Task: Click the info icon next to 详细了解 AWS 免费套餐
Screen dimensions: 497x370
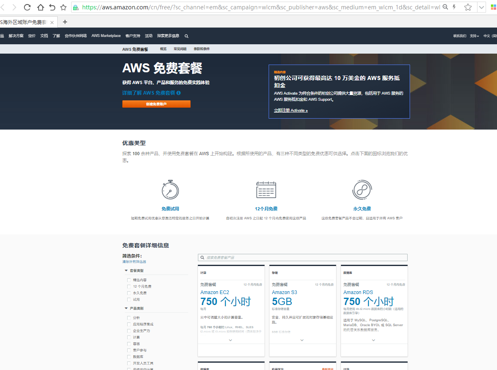Action: pos(178,93)
